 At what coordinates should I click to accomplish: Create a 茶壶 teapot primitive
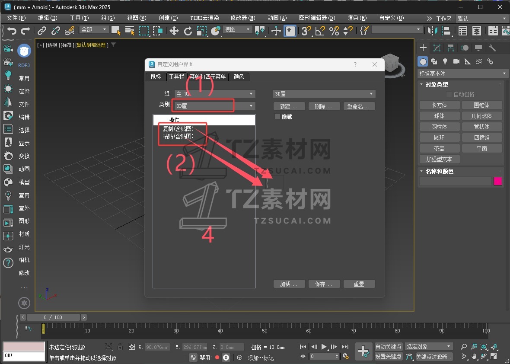[439, 148]
